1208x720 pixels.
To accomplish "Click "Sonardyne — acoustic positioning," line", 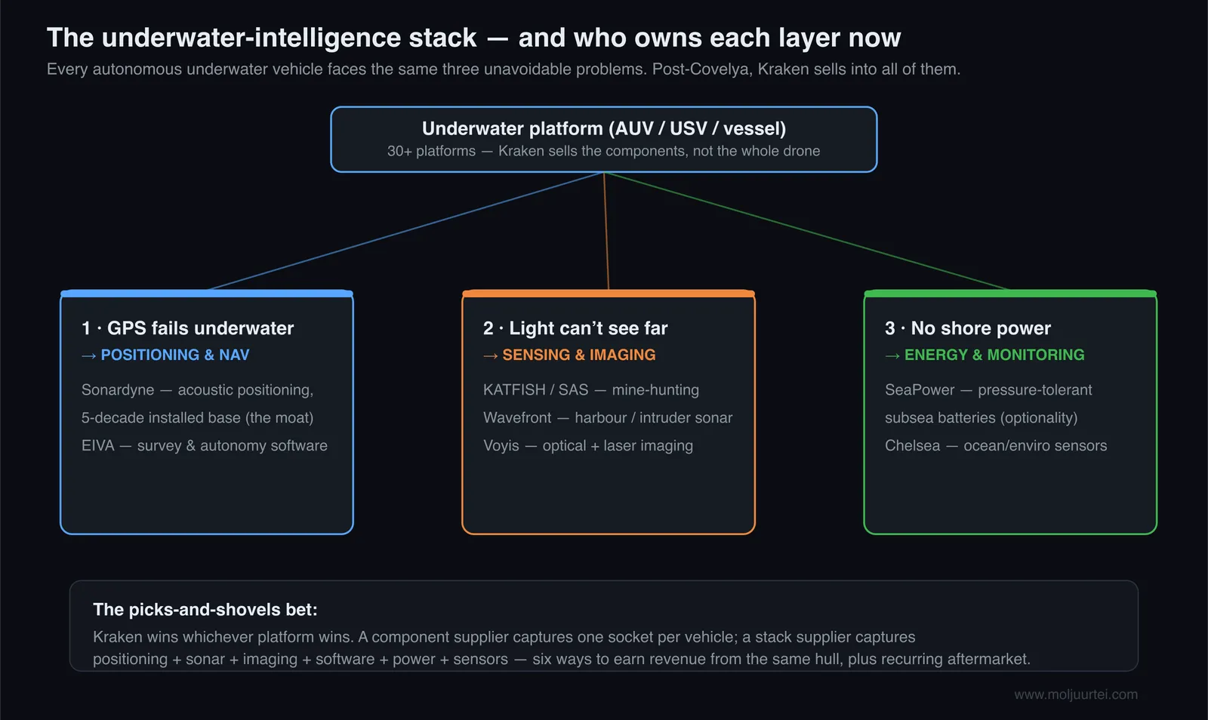I will pos(197,390).
